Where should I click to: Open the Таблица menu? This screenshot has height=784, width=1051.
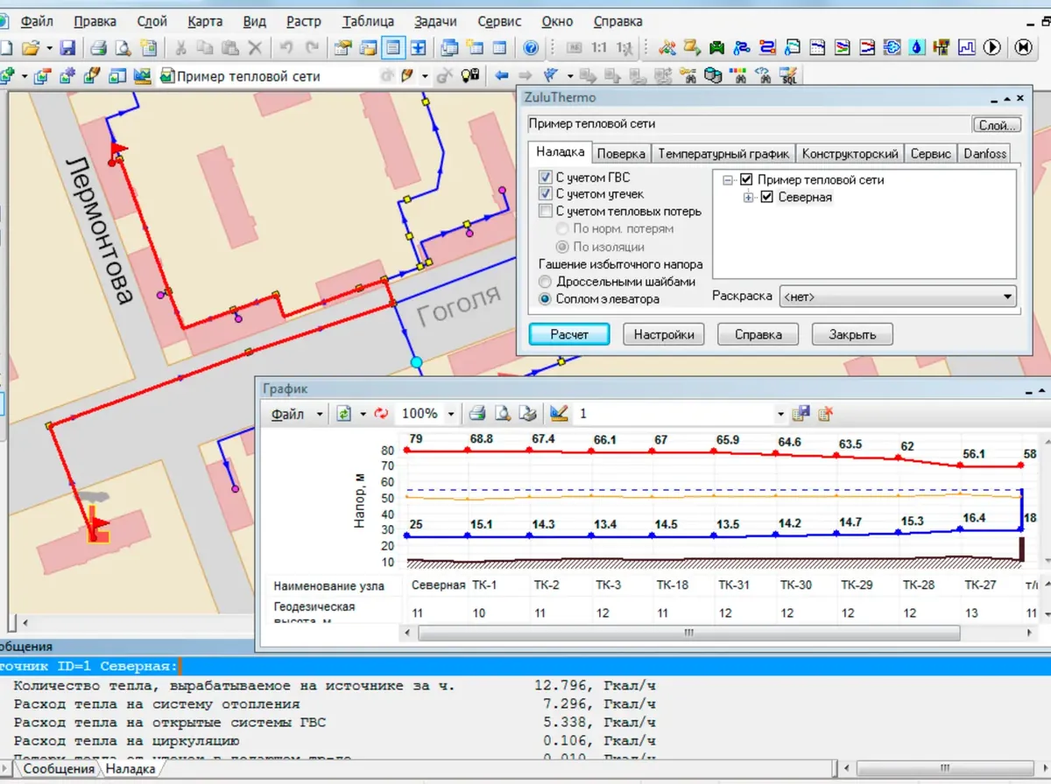point(368,21)
